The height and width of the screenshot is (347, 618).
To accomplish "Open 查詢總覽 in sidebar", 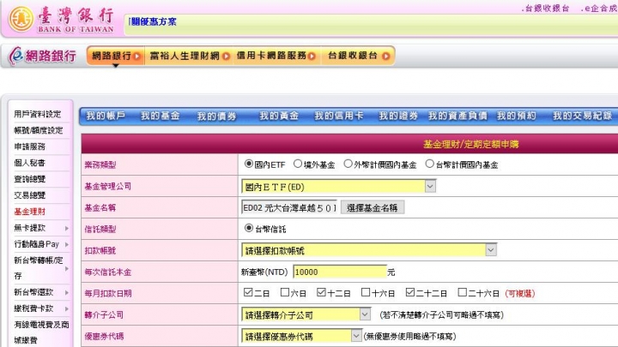I will (29, 179).
